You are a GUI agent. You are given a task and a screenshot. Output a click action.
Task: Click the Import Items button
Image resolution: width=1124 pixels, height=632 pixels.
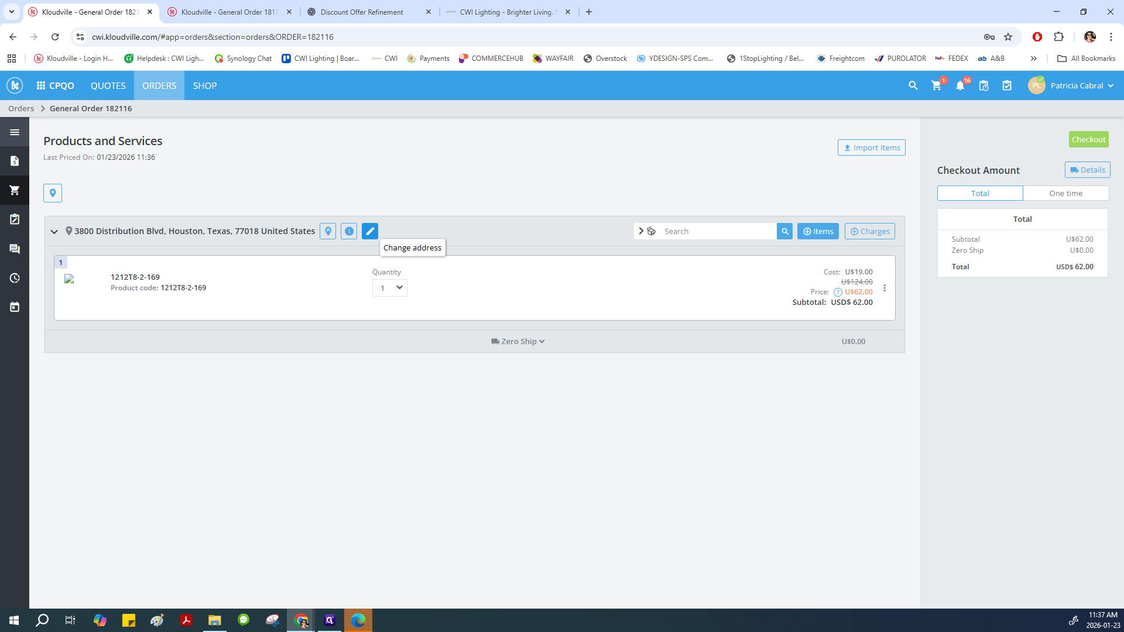tap(871, 147)
